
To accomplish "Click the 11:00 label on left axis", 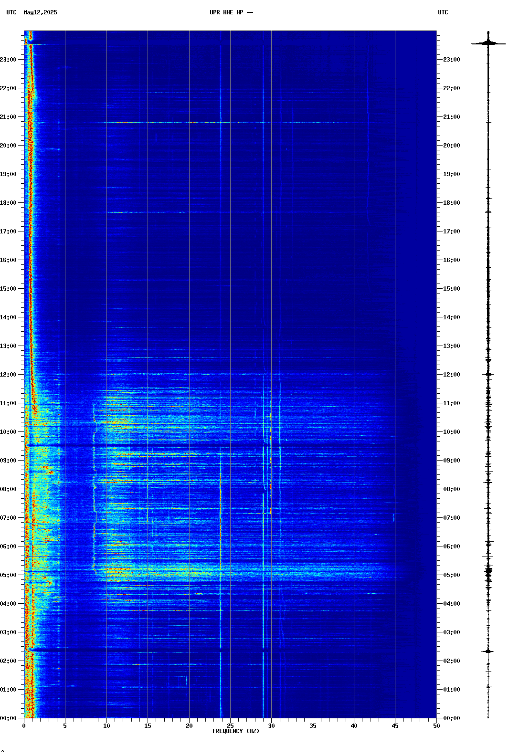I will tap(8, 403).
